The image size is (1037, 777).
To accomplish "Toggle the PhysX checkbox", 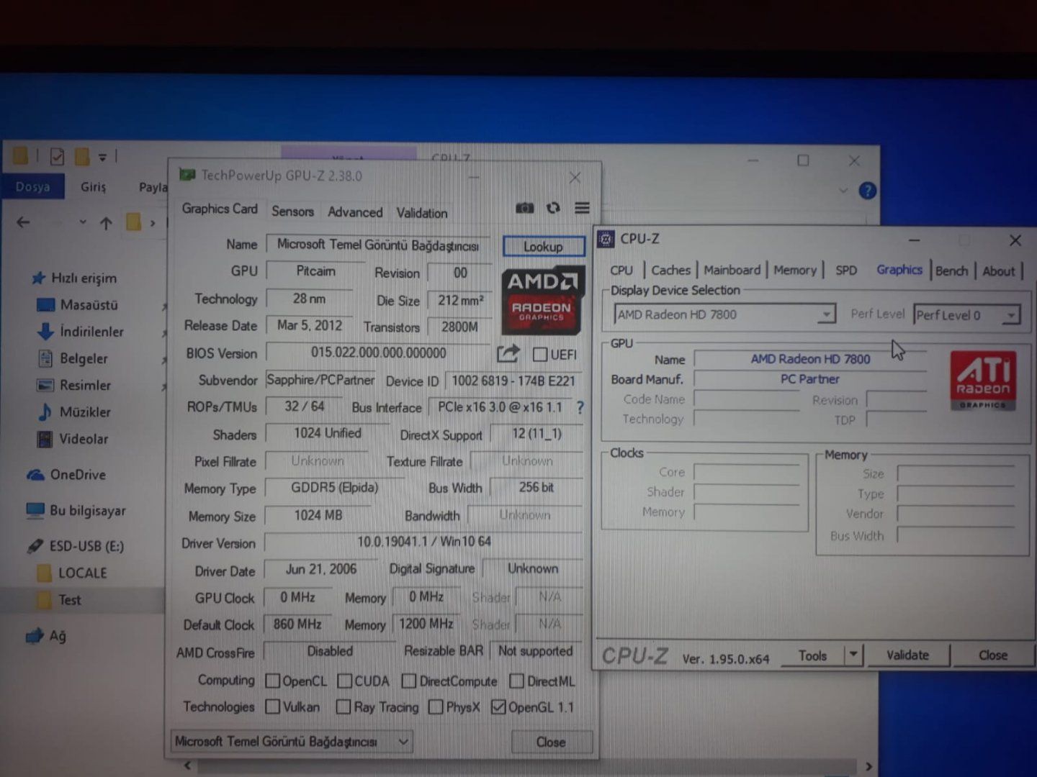I will [x=436, y=707].
